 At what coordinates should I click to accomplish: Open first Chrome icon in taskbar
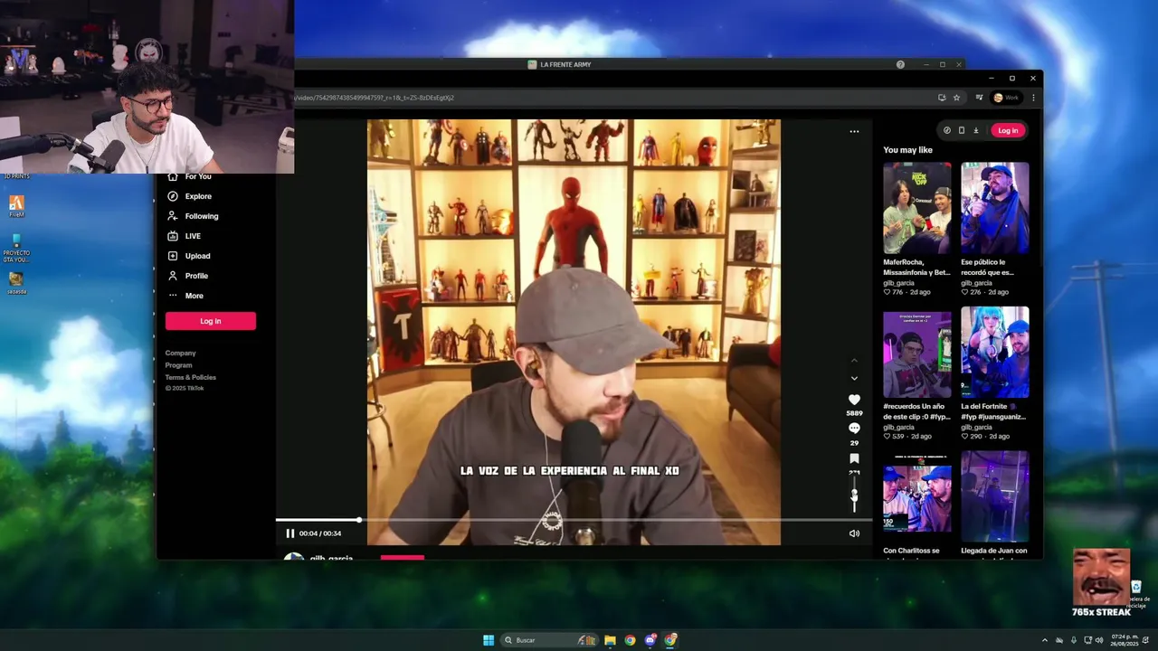630,640
